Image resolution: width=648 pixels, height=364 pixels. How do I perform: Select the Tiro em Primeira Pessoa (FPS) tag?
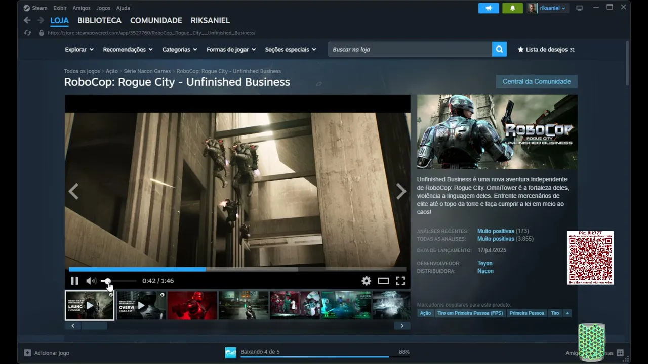(x=470, y=313)
